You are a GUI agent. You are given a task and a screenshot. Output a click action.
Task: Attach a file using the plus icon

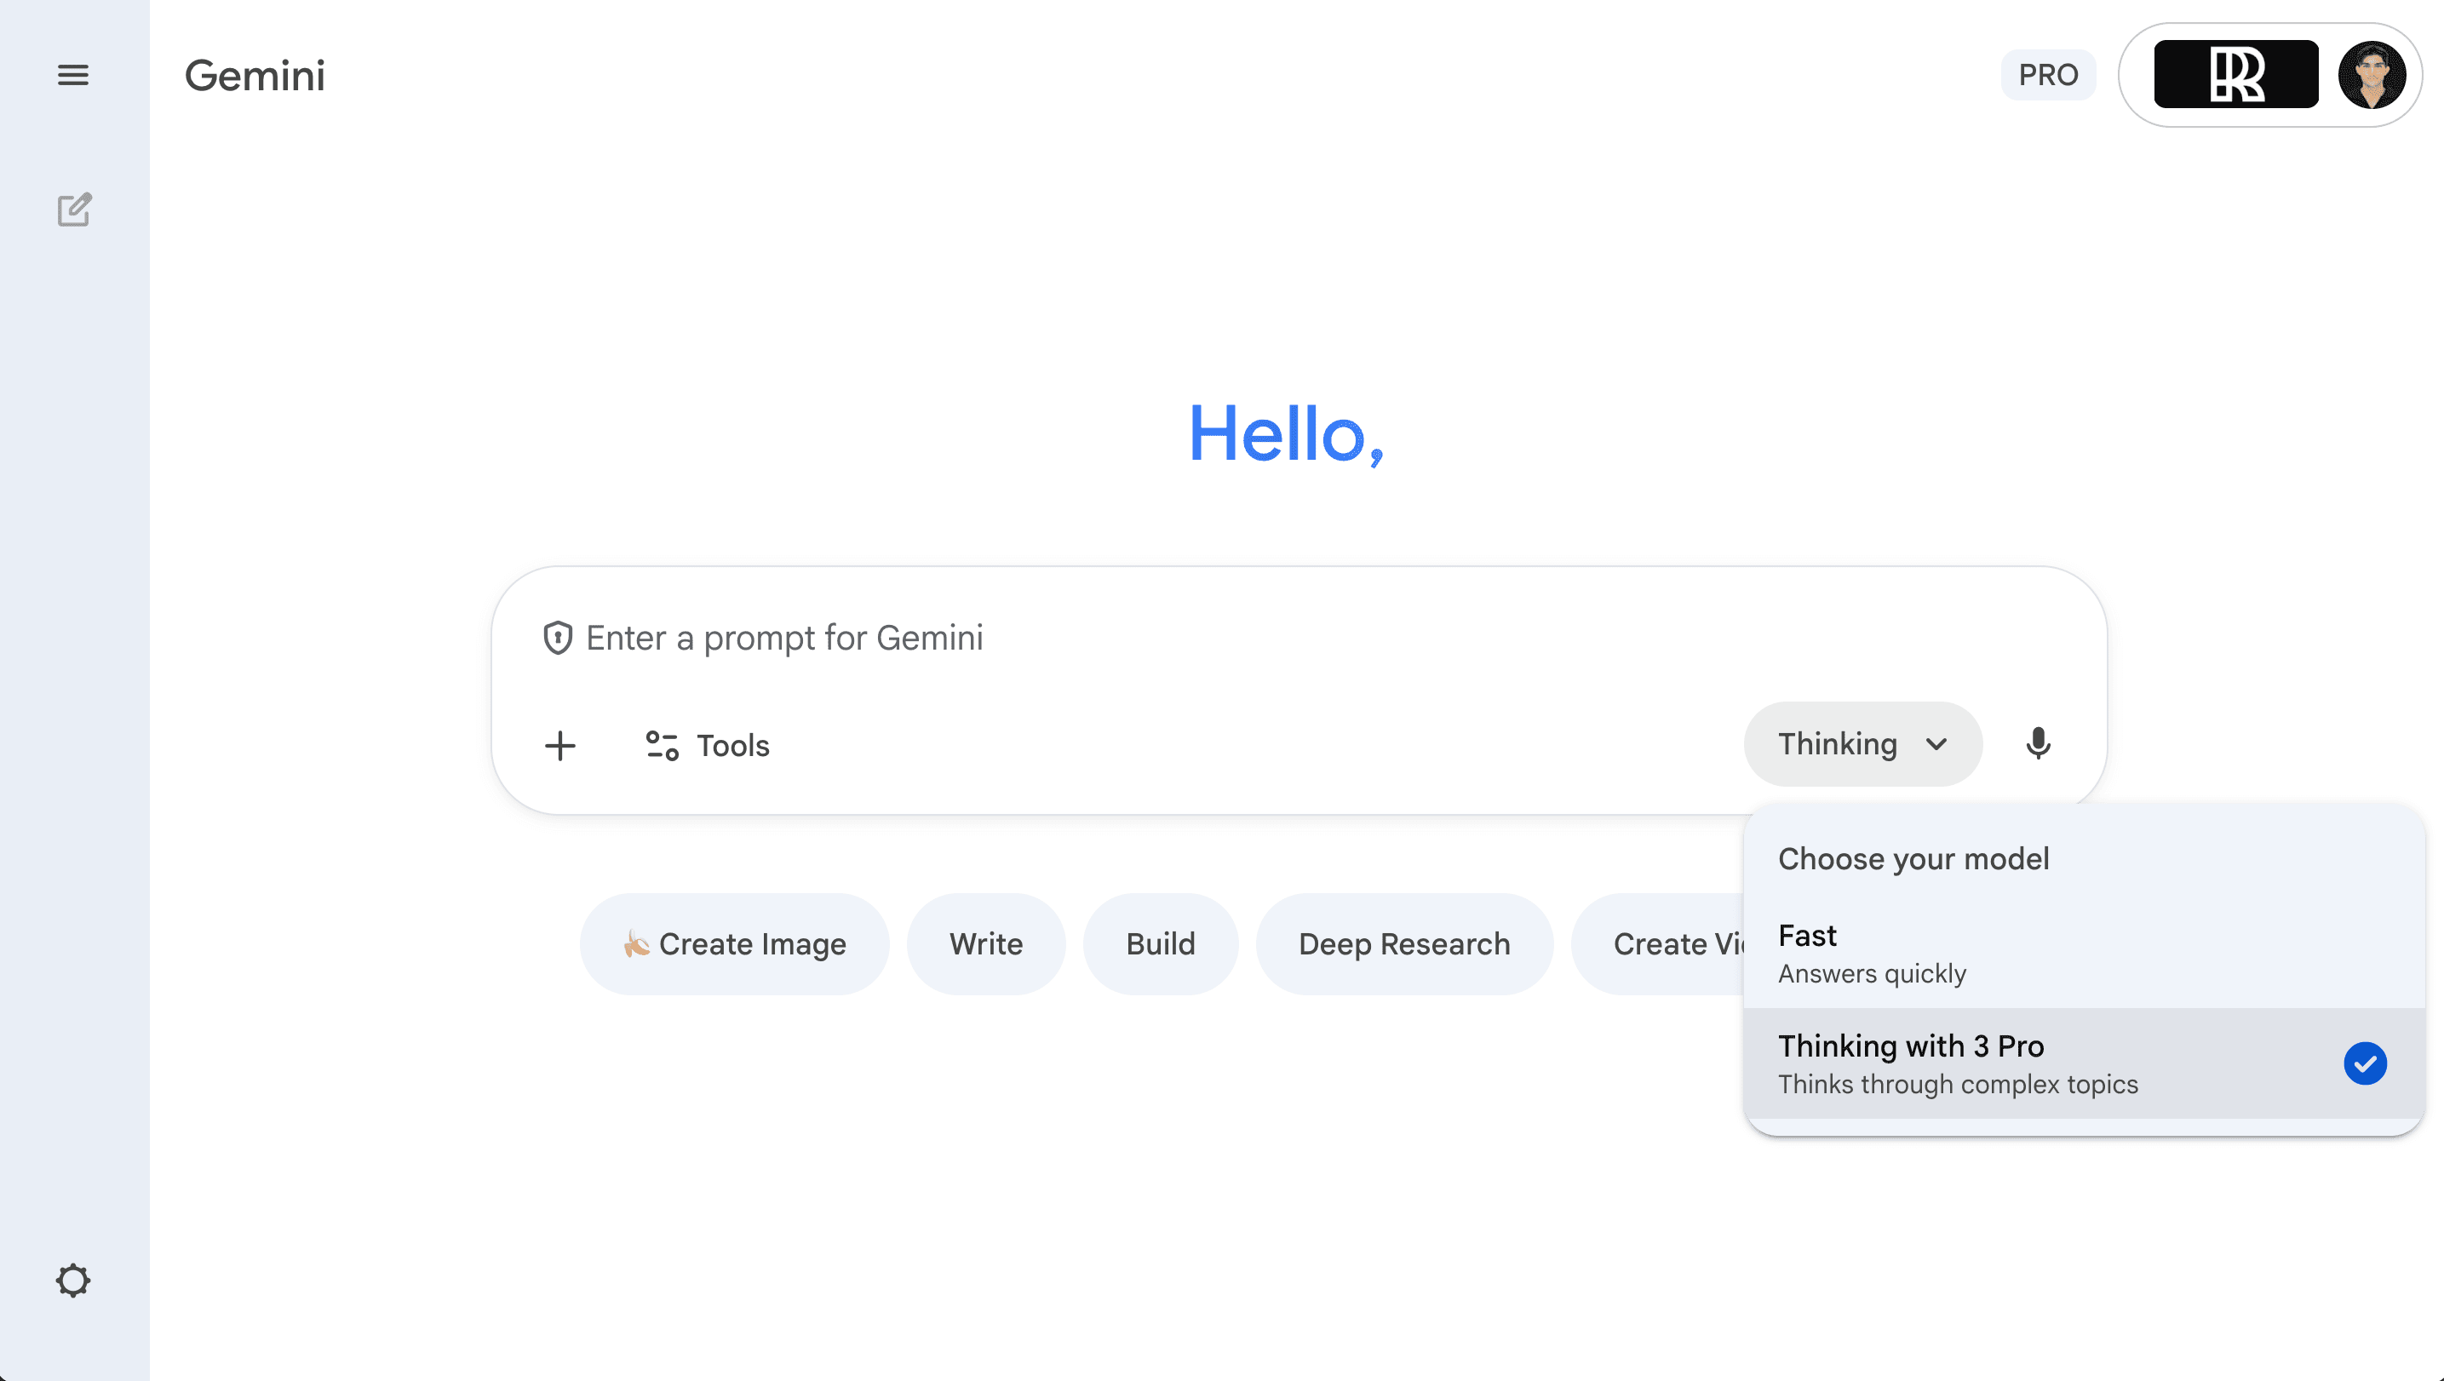(560, 746)
